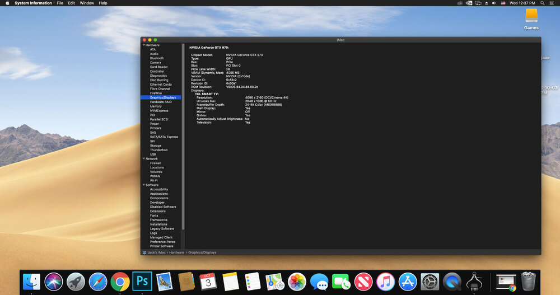
Task: Collapse the Network category triangle
Action: click(x=143, y=159)
